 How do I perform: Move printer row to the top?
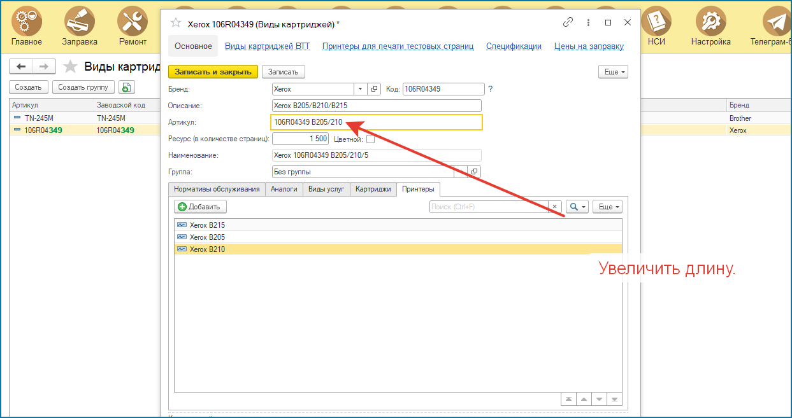(x=568, y=400)
